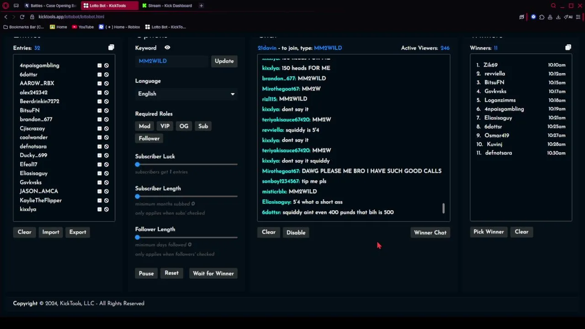Click the chat panel scrollbar thumb
Image resolution: width=585 pixels, height=329 pixels.
(443, 209)
